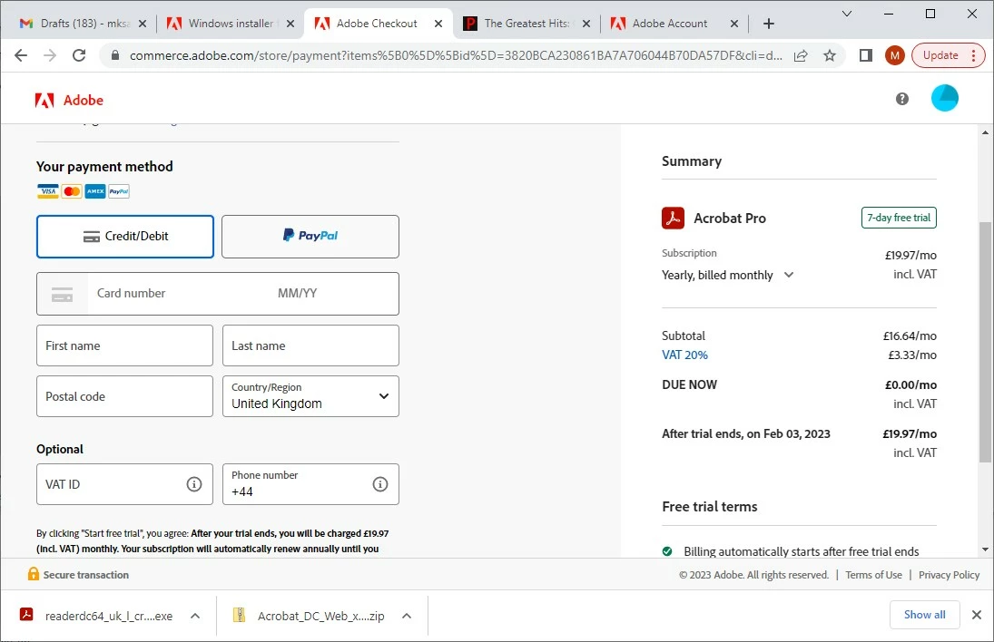The image size is (994, 642).
Task: Click the site padlock in address bar
Action: point(114,55)
